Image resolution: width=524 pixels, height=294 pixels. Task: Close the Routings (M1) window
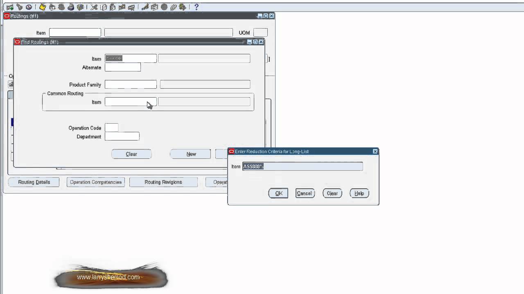click(x=271, y=16)
